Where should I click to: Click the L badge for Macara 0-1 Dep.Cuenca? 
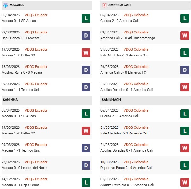click(x=86, y=182)
